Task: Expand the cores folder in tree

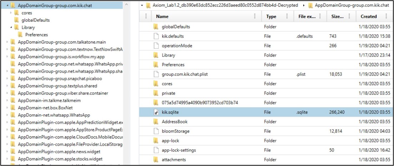Action: click(x=11, y=12)
